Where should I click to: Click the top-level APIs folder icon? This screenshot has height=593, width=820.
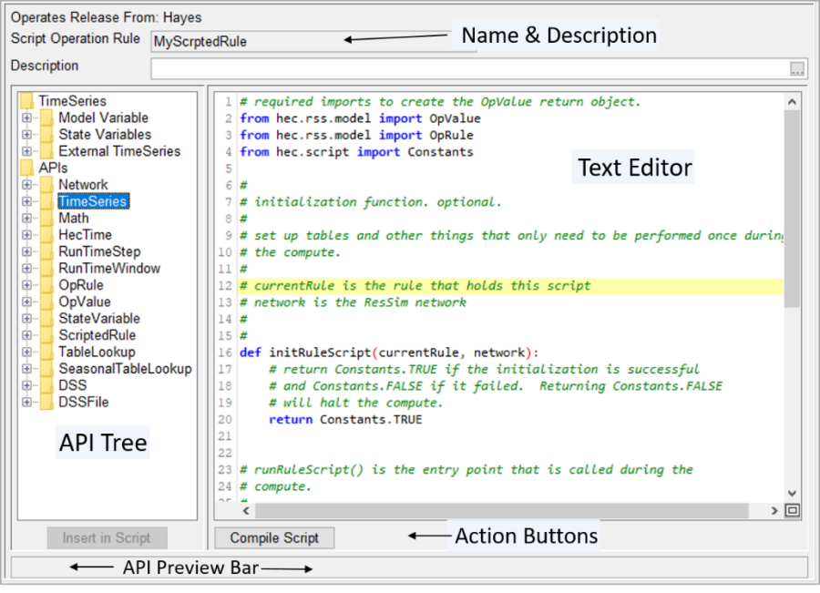point(26,169)
